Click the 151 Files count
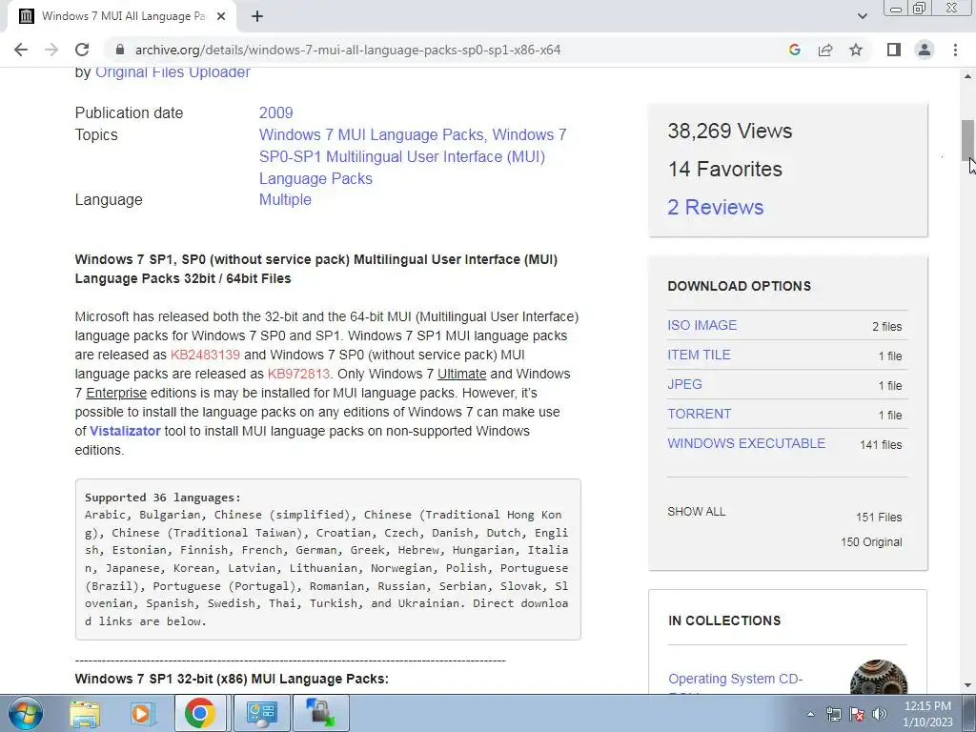This screenshot has height=732, width=976. tap(878, 518)
